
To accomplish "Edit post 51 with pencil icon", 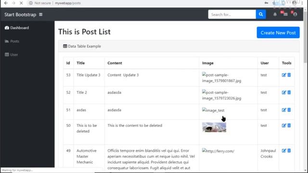I will click(x=284, y=110).
